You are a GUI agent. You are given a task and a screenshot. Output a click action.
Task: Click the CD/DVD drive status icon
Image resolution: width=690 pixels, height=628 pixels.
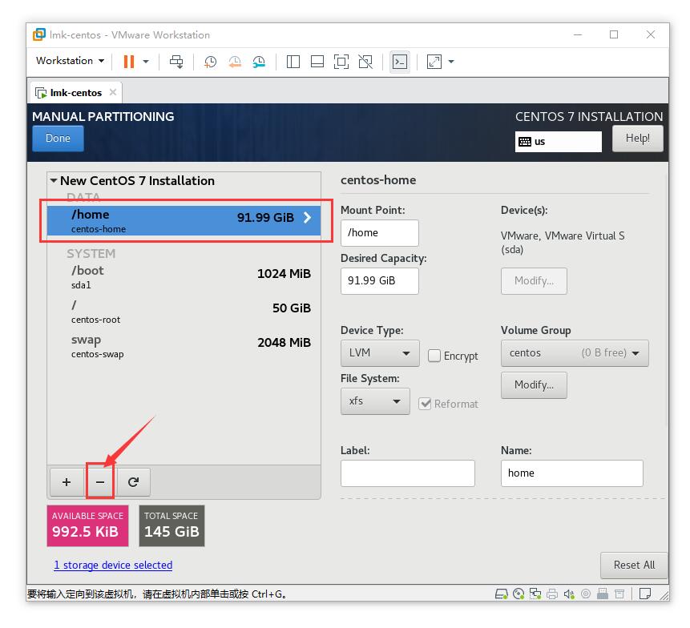pyautogui.click(x=519, y=594)
